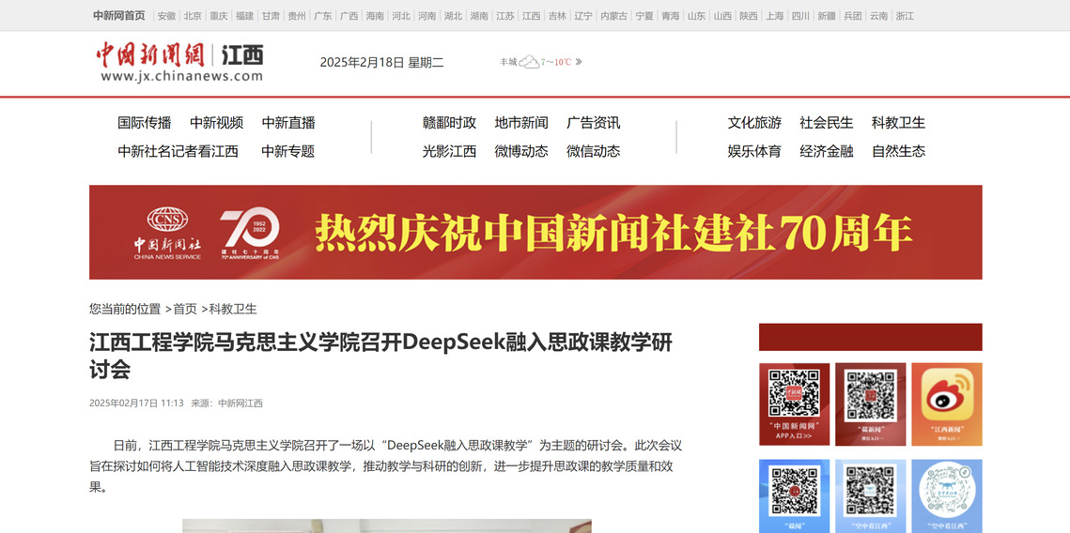
Task: Open the 科教卫生 navigation section
Action: 898,123
